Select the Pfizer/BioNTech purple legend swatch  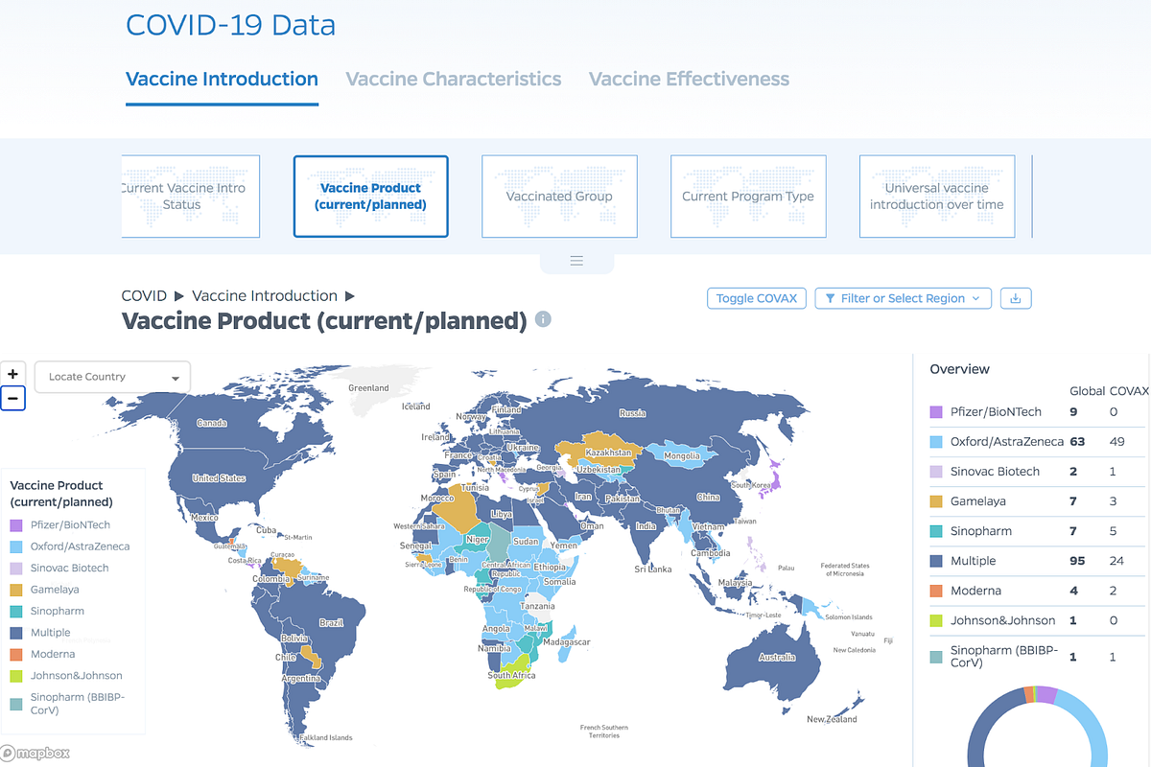[x=16, y=525]
